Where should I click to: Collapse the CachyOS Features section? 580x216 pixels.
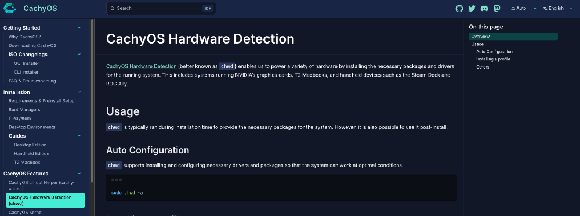(79, 174)
